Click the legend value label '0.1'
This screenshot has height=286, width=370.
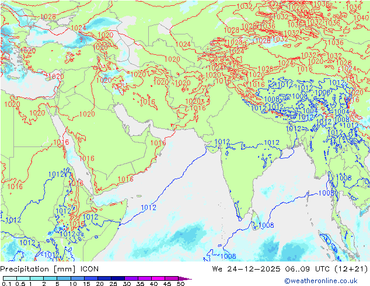[6, 284]
